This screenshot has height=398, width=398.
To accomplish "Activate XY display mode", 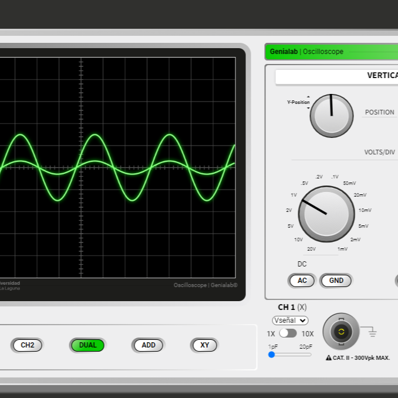I will [204, 345].
